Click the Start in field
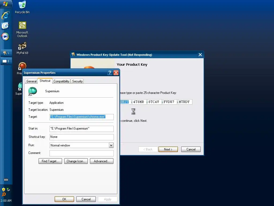Screen dimensions: 274x206 point(81,129)
